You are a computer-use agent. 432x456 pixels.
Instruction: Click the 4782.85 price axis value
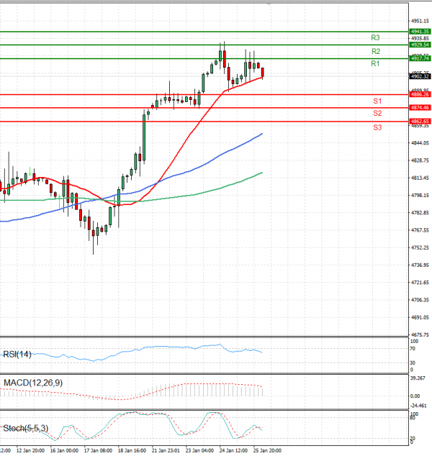click(420, 213)
